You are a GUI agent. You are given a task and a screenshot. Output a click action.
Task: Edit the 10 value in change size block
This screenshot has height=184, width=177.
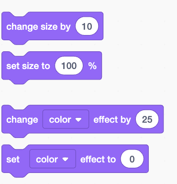(87, 26)
